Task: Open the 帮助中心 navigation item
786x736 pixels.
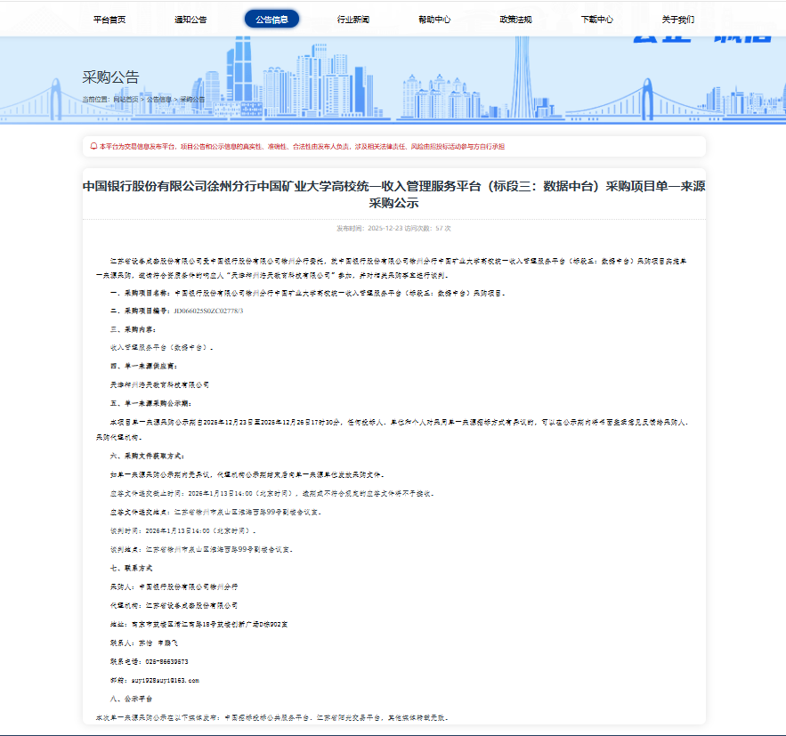Action: tap(434, 19)
